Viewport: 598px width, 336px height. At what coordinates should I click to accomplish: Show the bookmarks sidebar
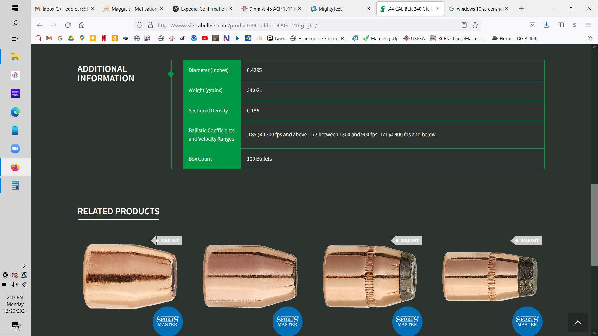561,25
